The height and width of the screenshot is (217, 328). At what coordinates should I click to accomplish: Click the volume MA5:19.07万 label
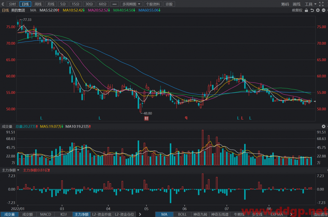[52, 126]
